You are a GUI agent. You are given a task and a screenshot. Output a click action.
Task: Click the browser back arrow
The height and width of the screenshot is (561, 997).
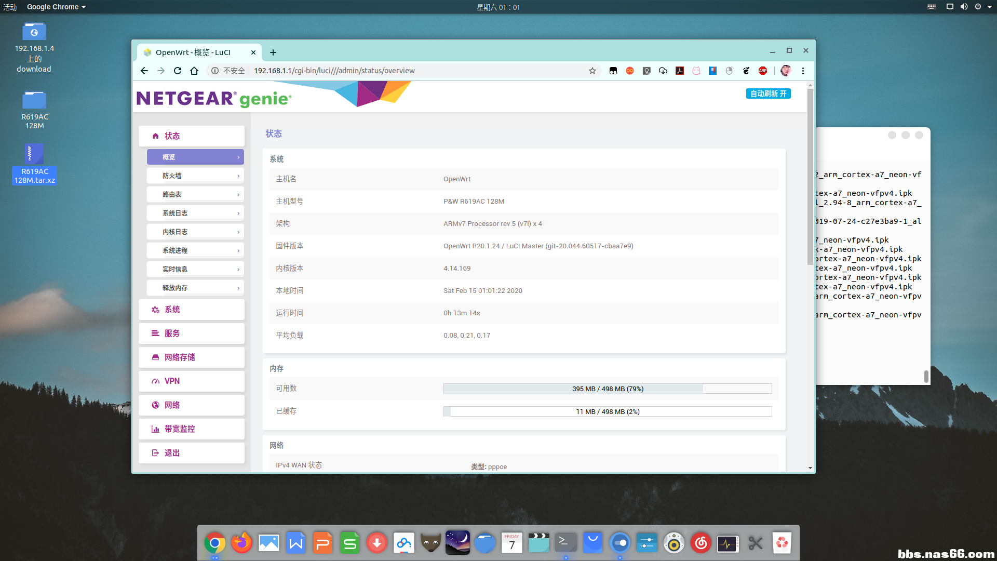144,71
